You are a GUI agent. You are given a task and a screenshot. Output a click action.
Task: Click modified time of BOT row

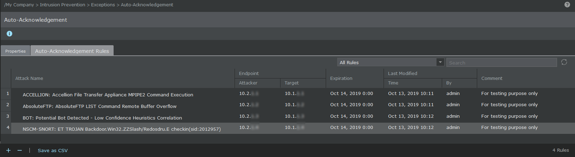point(411,116)
